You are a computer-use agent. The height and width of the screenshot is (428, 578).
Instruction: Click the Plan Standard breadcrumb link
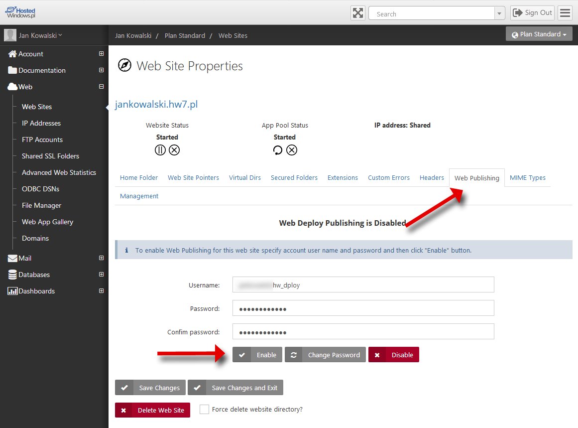(x=185, y=36)
